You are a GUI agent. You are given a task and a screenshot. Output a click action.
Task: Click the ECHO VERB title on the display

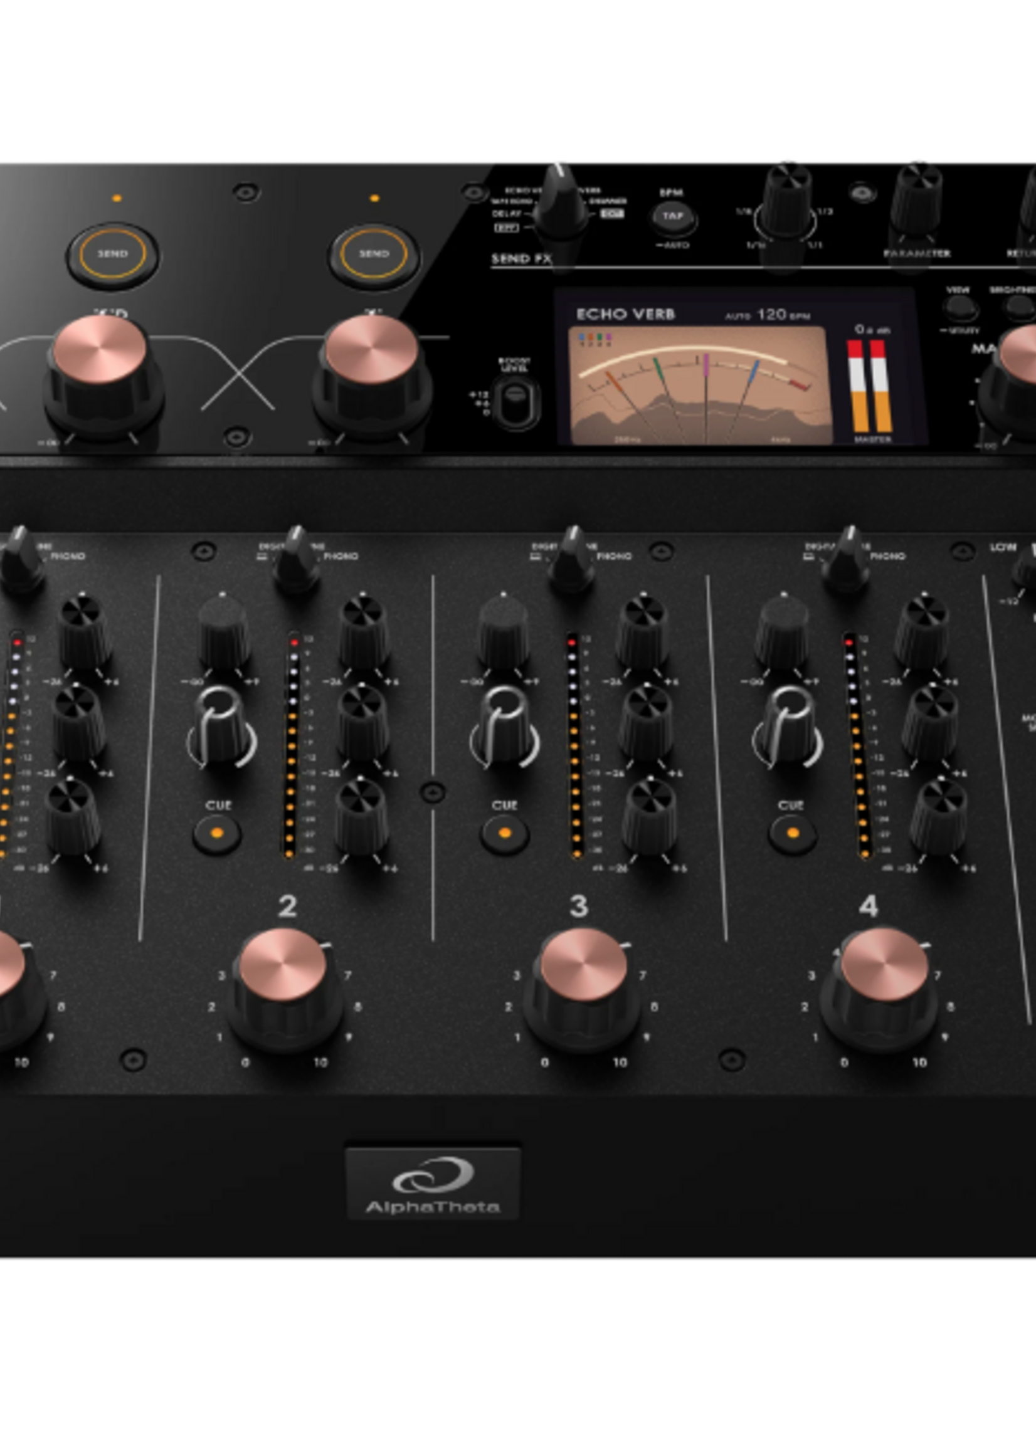click(x=625, y=314)
